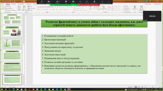Click the Диктофон microphone icon

click(135, 7)
